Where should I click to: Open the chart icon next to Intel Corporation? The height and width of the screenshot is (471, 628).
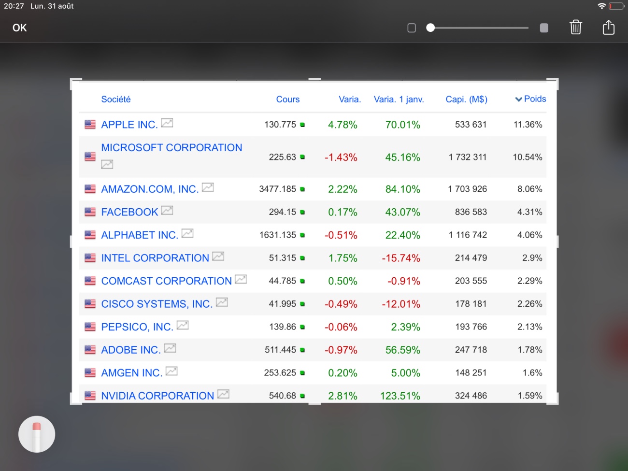218,257
